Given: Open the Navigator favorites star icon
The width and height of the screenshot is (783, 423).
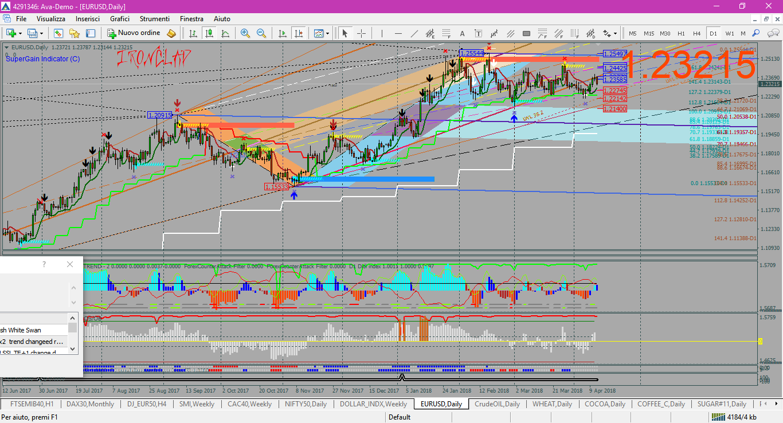Looking at the screenshot, I should point(74,33).
